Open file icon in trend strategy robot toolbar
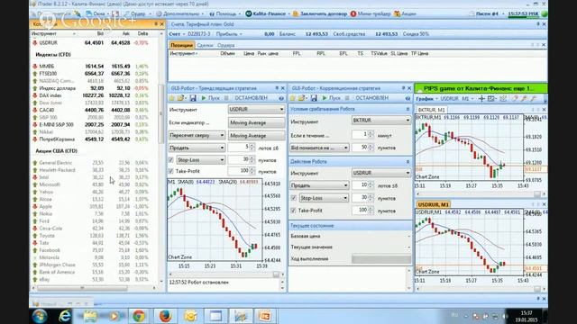 tap(180, 98)
